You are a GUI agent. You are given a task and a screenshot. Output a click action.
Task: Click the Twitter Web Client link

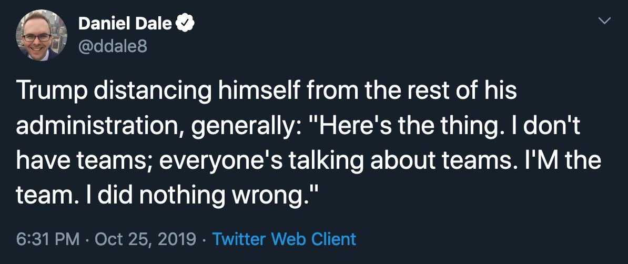click(x=284, y=239)
